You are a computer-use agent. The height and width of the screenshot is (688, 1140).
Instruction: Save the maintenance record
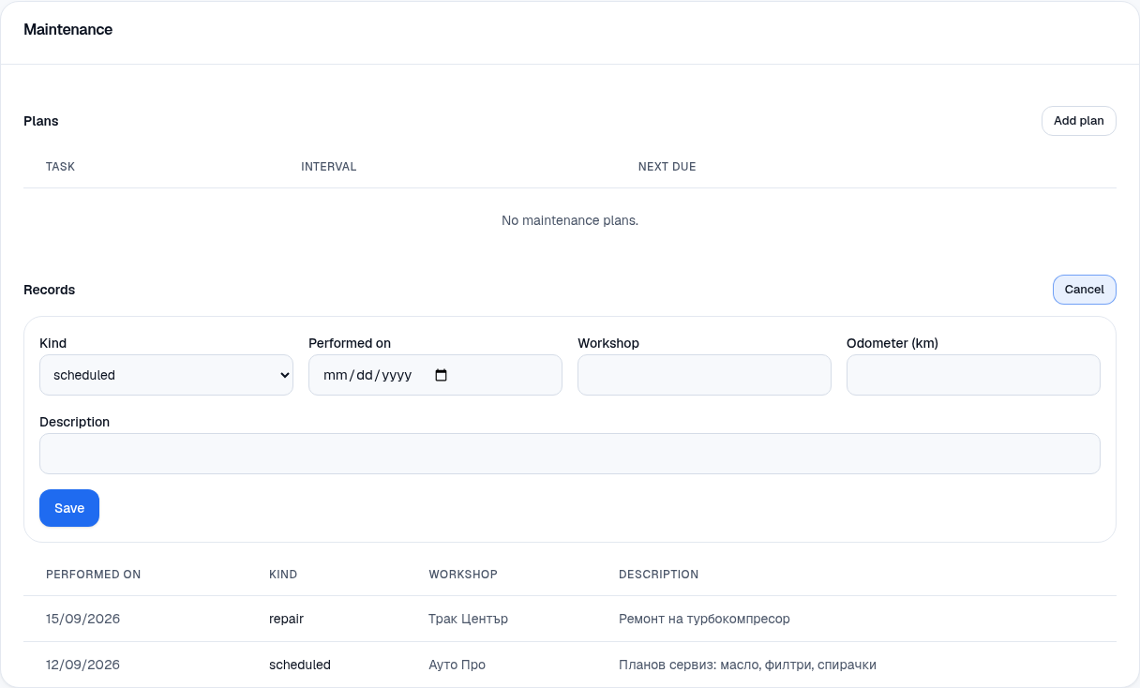pos(69,508)
